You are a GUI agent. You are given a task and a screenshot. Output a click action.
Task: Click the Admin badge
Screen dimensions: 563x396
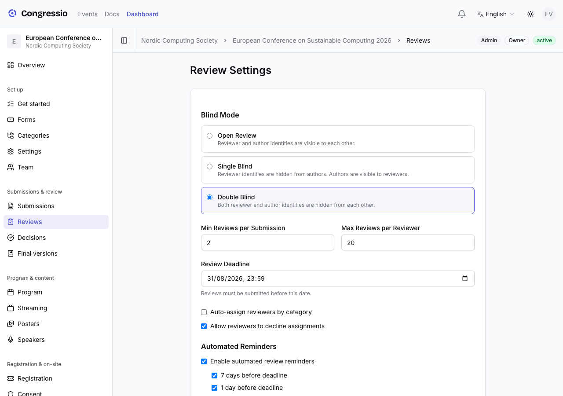[x=489, y=40]
